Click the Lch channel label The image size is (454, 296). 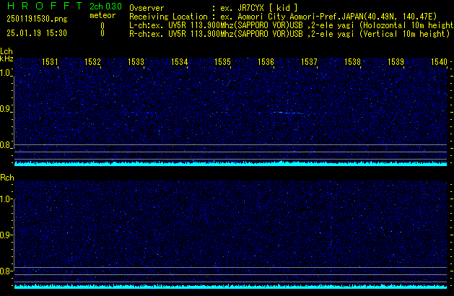[6, 51]
